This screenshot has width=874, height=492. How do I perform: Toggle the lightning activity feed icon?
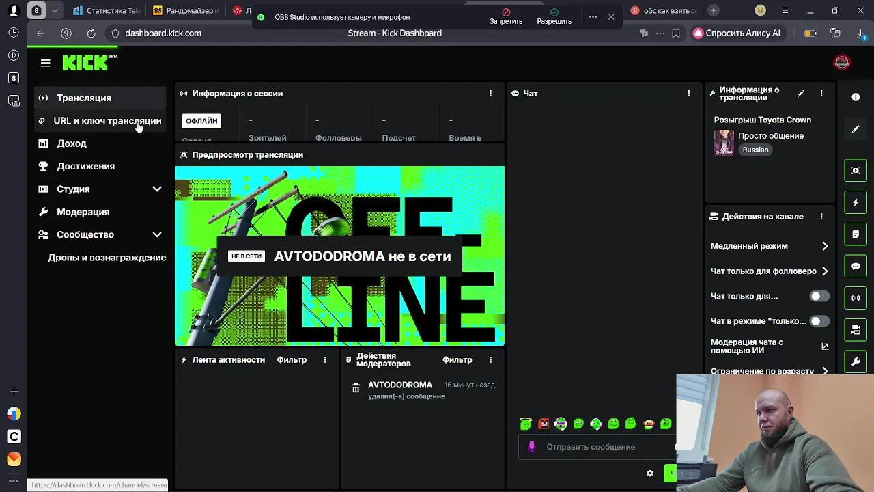click(x=856, y=202)
